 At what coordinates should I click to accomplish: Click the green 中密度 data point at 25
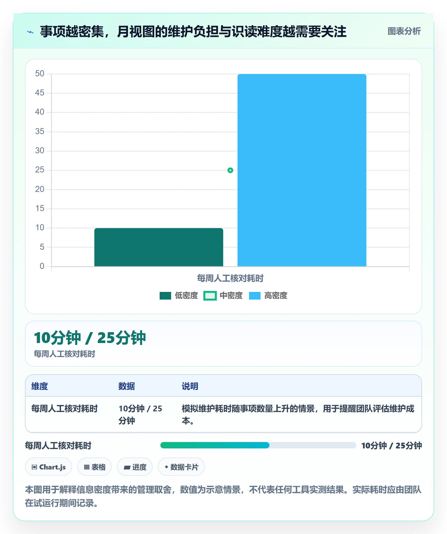tap(230, 170)
